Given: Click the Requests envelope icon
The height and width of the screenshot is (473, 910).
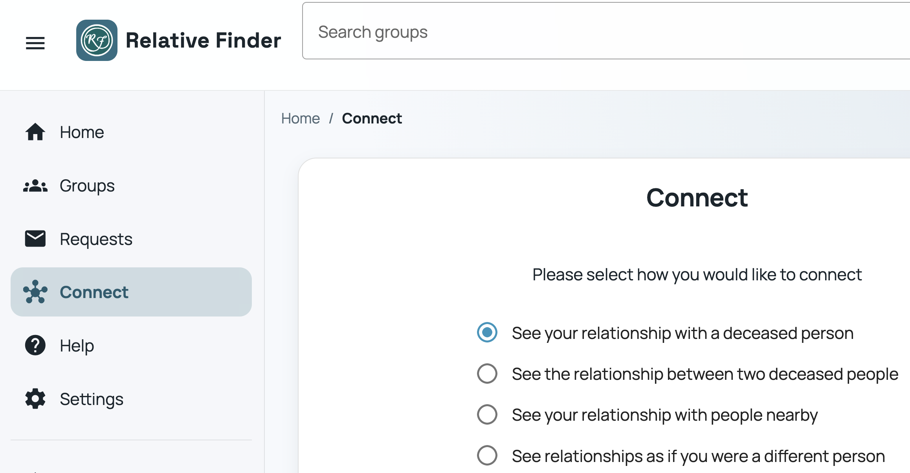Looking at the screenshot, I should pos(35,239).
